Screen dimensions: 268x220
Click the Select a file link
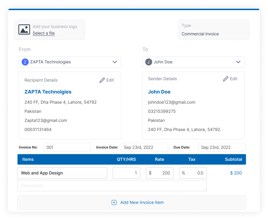[43, 33]
